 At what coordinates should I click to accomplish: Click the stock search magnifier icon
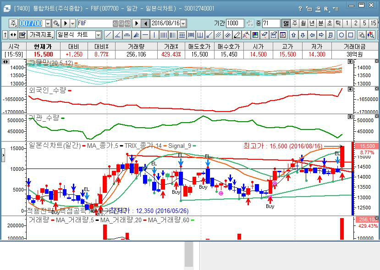click(x=57, y=23)
